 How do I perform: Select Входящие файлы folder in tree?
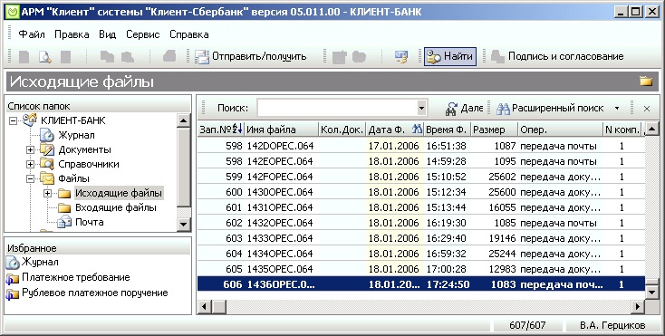pyautogui.click(x=116, y=207)
